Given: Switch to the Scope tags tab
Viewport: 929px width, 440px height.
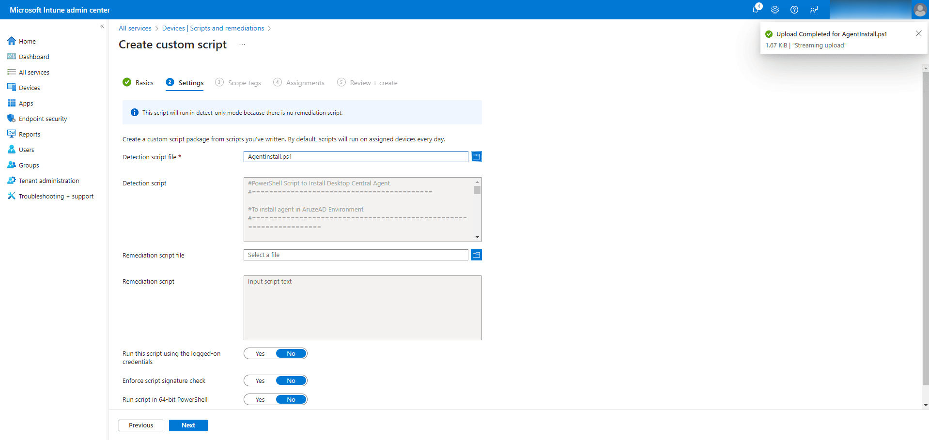Looking at the screenshot, I should pos(244,82).
